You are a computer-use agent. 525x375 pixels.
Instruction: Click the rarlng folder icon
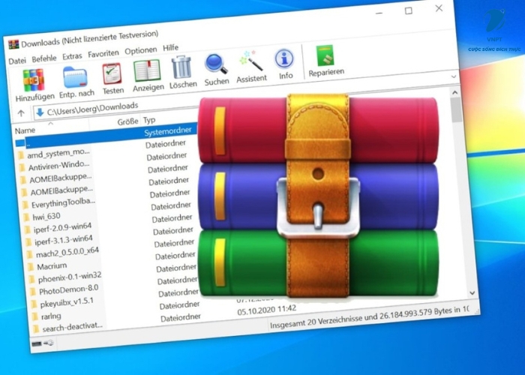[34, 316]
